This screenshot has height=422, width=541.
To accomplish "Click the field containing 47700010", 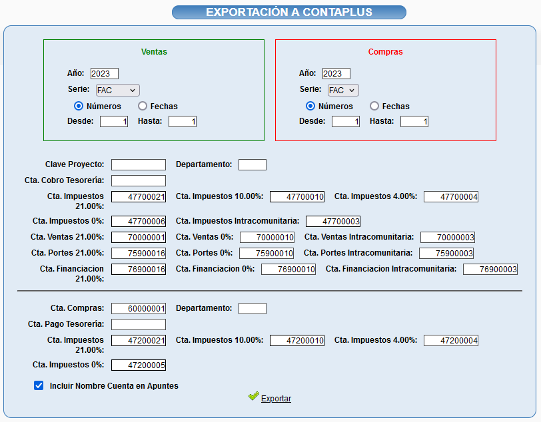I will [x=297, y=197].
